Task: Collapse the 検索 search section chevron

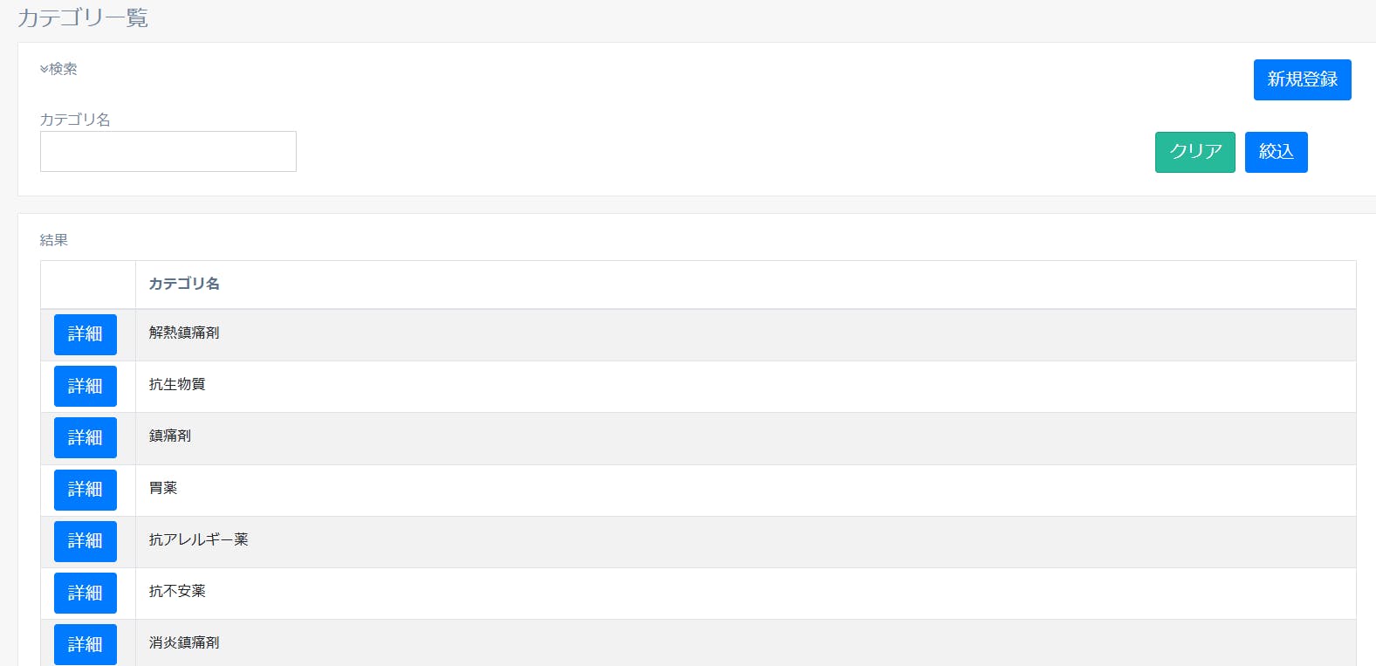Action: 44,69
